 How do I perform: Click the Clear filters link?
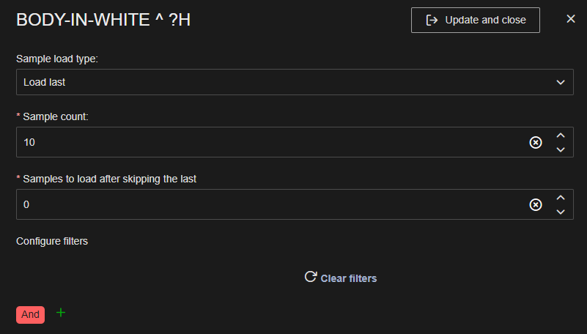click(x=349, y=278)
